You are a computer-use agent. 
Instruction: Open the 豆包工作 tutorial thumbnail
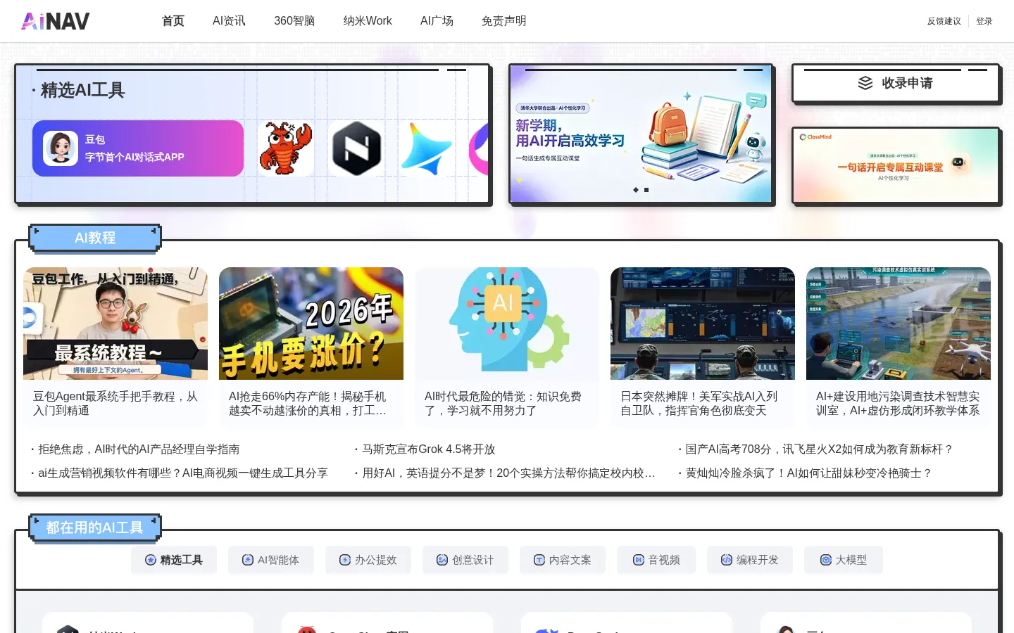[115, 324]
